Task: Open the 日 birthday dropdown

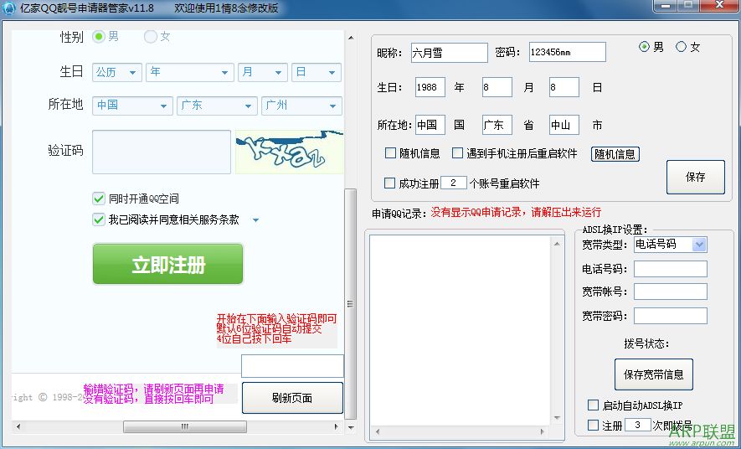Action: [316, 72]
